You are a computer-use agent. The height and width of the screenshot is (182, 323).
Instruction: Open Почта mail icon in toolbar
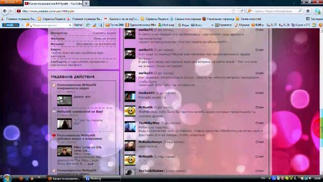click(115, 25)
